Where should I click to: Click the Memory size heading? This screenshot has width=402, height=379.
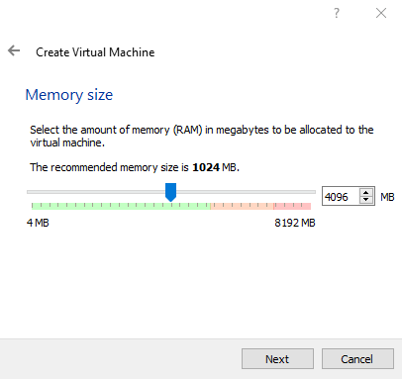pos(69,95)
